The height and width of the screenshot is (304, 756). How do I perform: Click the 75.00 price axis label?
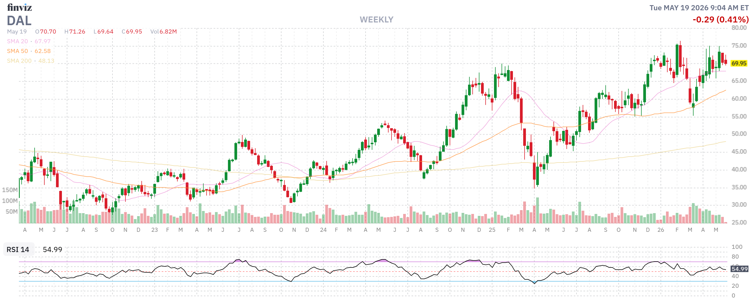coord(739,45)
